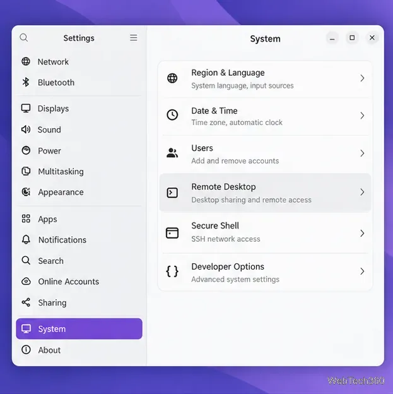Switch to the Bluetooth panel
Viewport: 393px width, 394px height.
pos(79,83)
